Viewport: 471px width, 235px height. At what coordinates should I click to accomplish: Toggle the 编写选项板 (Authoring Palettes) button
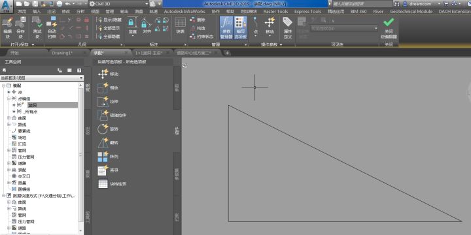pyautogui.click(x=240, y=27)
